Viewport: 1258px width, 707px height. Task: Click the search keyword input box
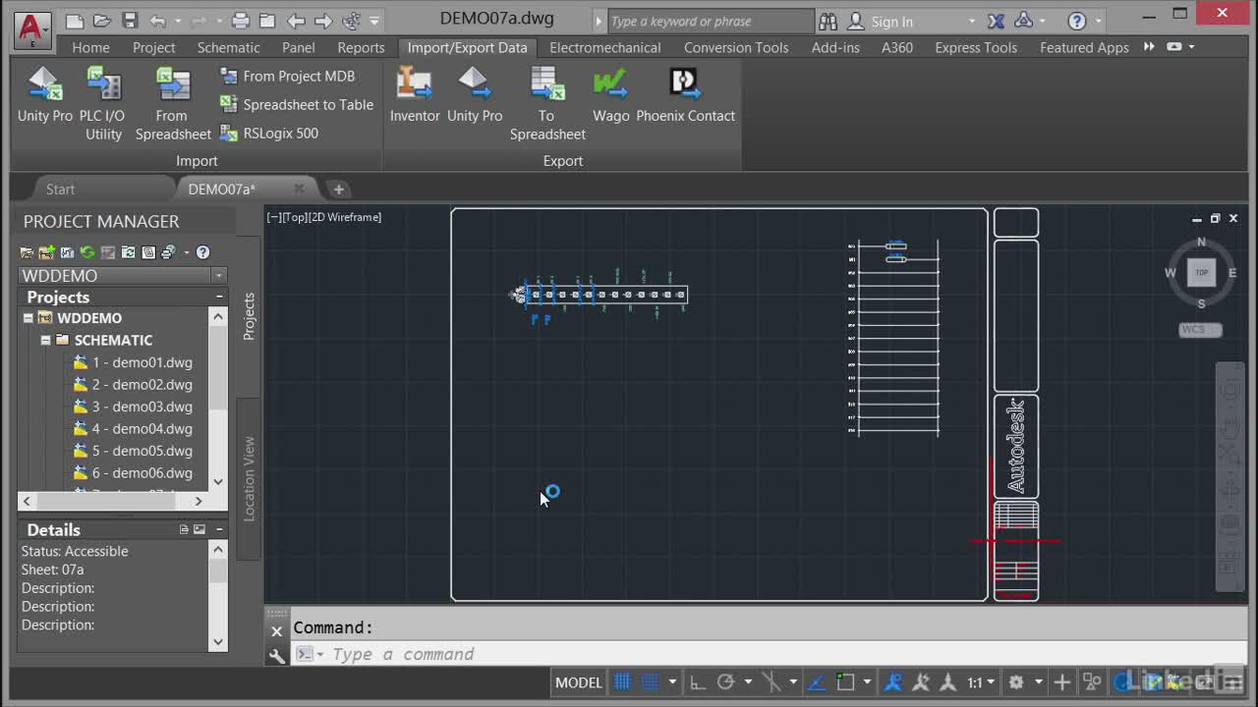tap(711, 21)
